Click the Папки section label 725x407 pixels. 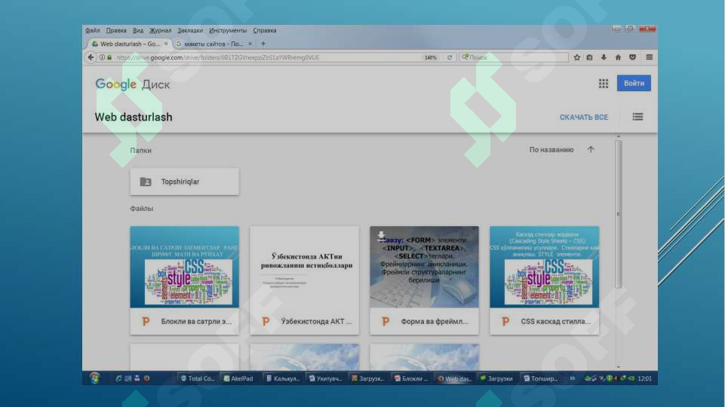click(x=140, y=151)
